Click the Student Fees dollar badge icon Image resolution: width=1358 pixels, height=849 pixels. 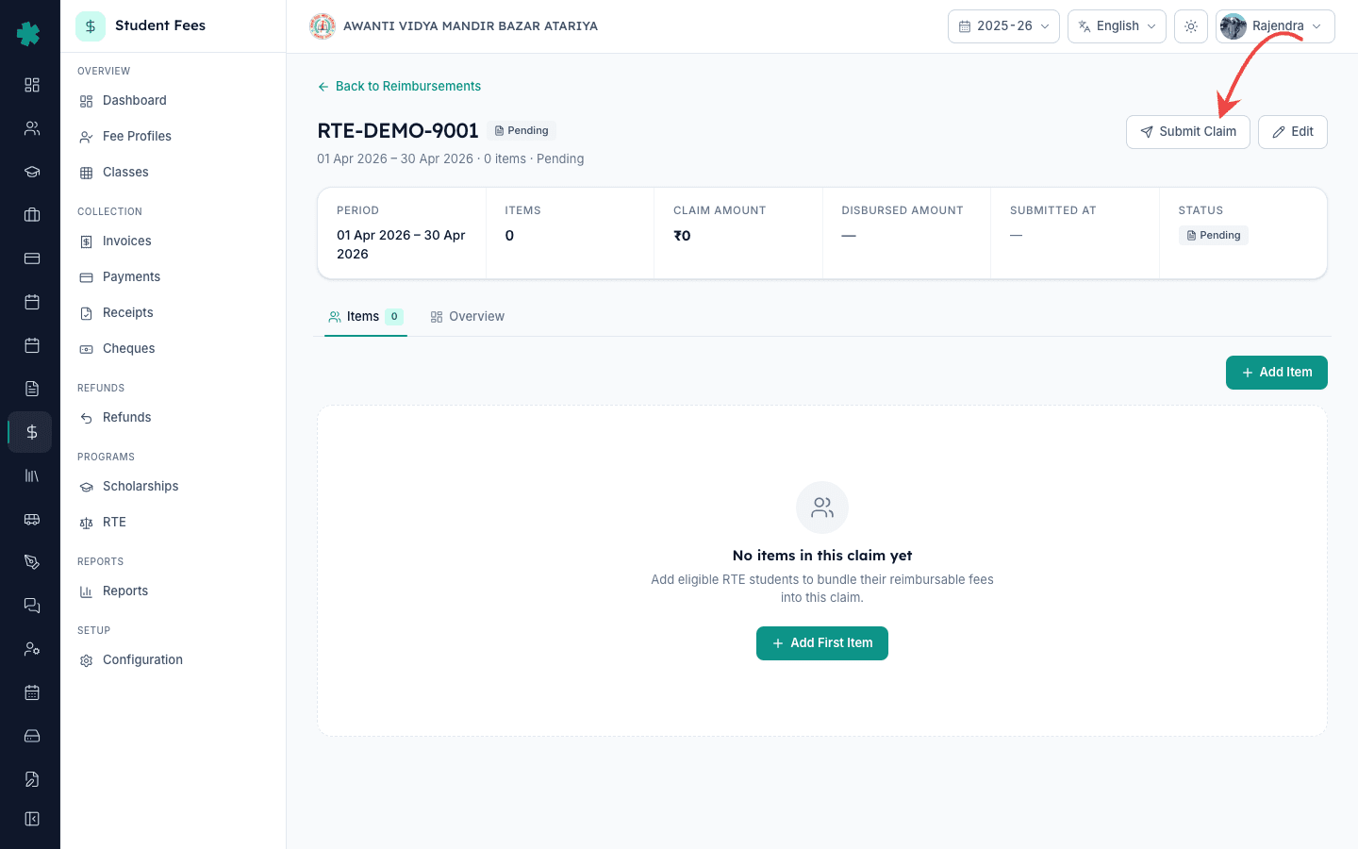[91, 26]
